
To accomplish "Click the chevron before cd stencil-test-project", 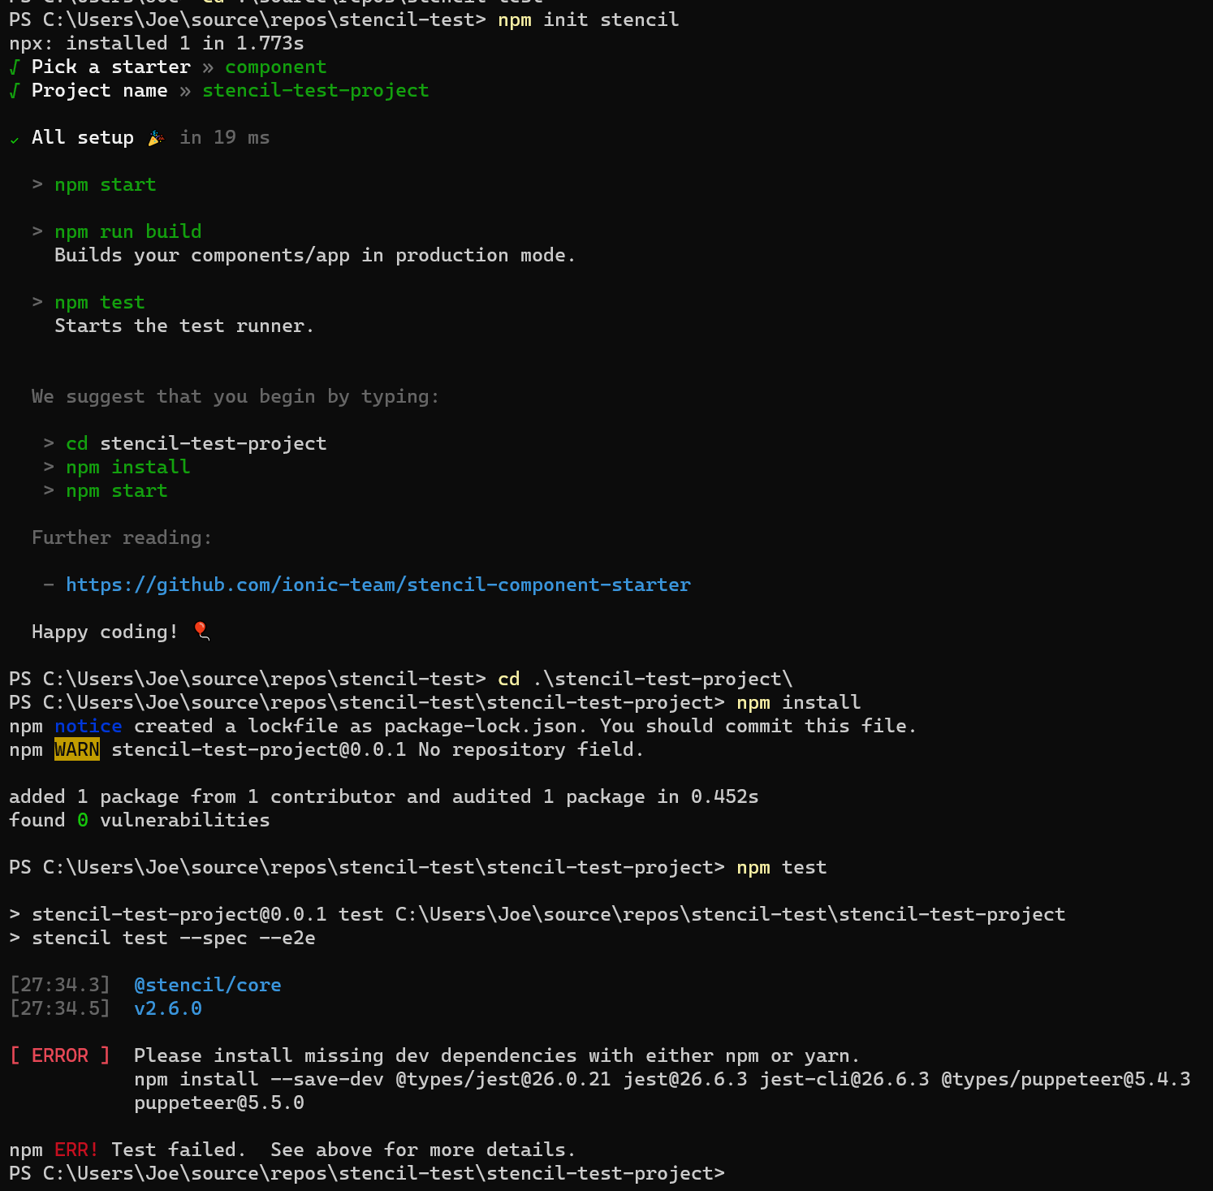I will pos(48,443).
